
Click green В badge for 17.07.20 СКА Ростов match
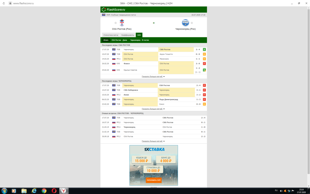point(204,49)
